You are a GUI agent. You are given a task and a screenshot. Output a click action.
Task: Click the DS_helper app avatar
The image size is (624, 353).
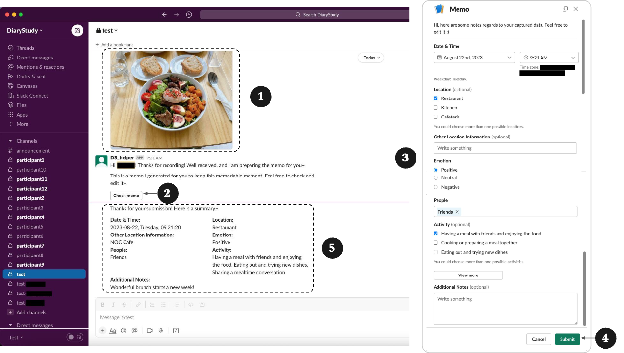pos(102,161)
